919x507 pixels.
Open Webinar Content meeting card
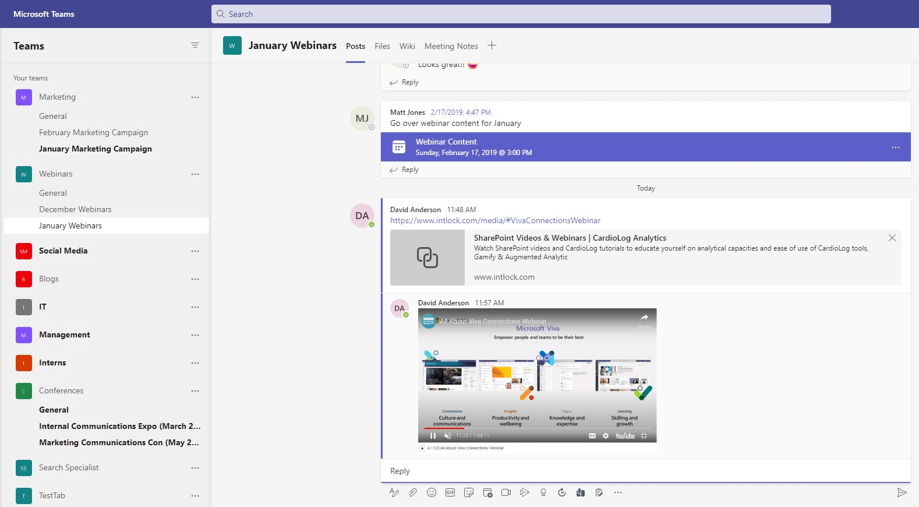tap(646, 147)
